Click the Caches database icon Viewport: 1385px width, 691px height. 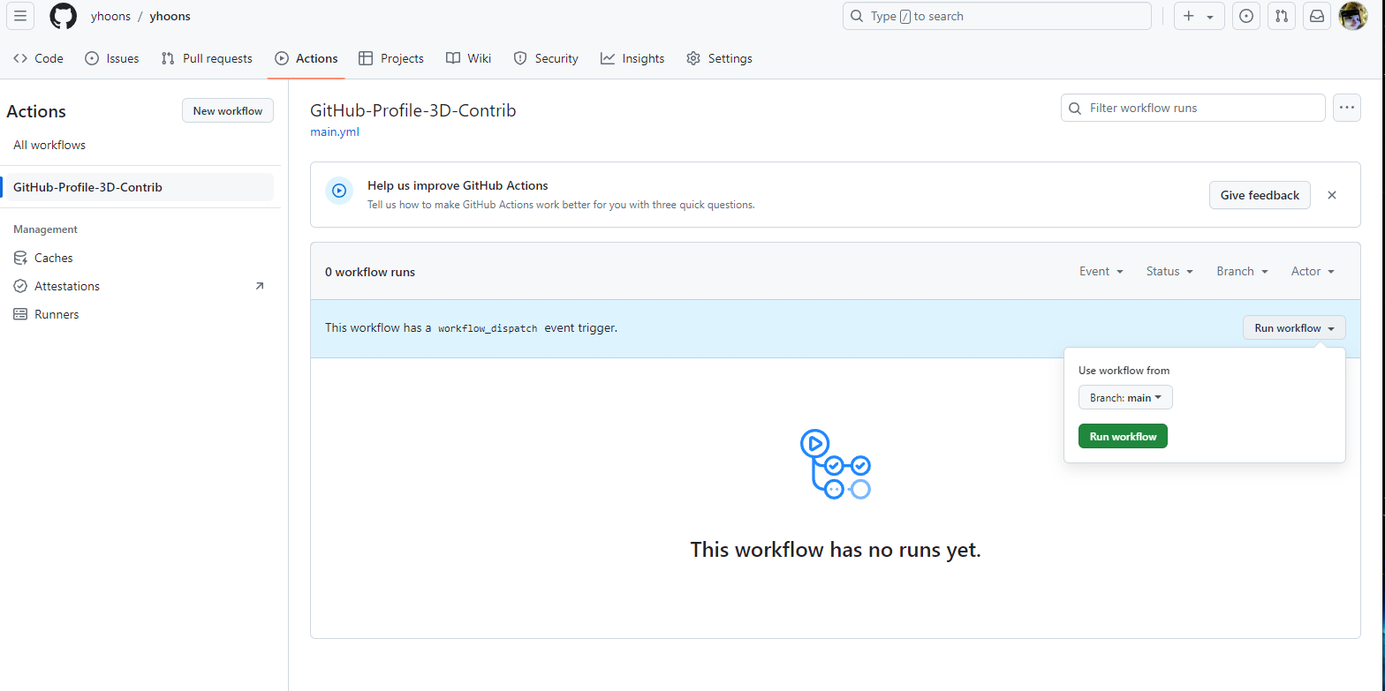tap(20, 258)
